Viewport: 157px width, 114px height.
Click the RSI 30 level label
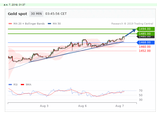click(x=141, y=100)
